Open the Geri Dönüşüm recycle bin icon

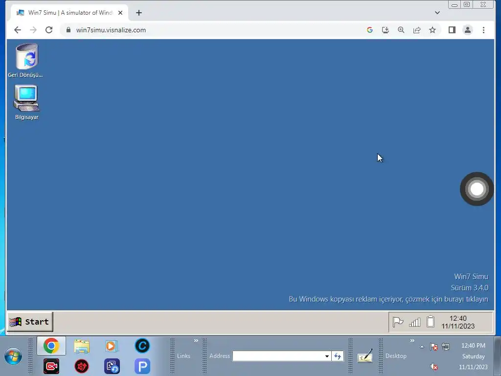[x=26, y=60]
